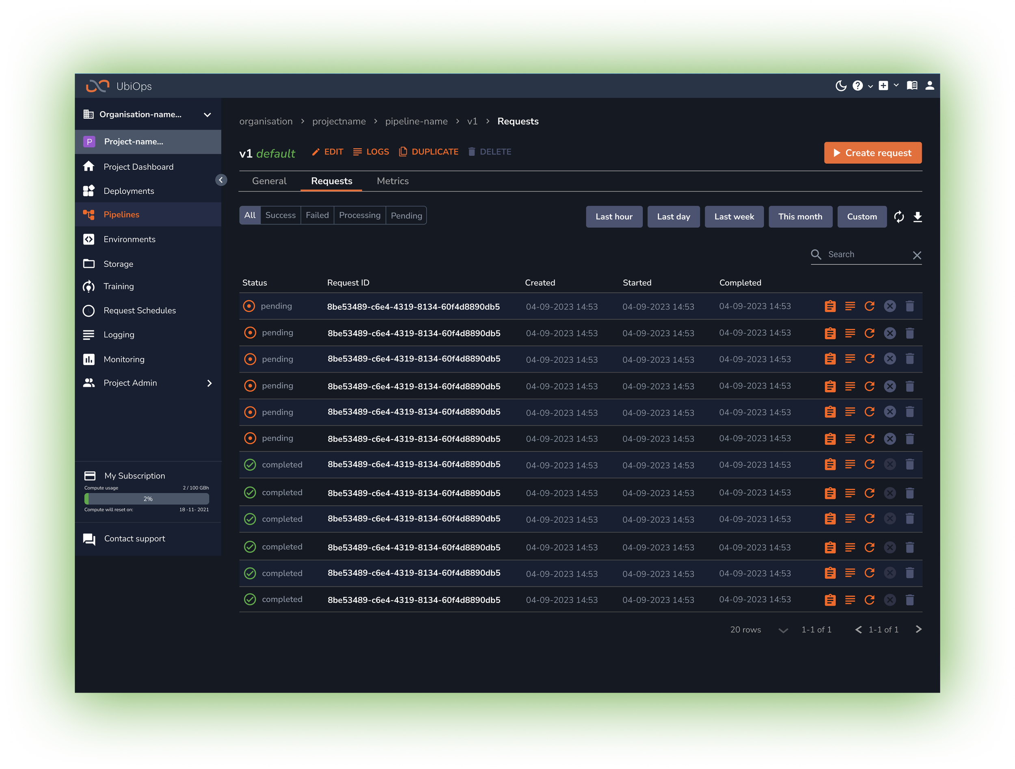Viewport: 1015px width, 769px height.
Task: Switch to the Metrics tab
Action: coord(392,181)
